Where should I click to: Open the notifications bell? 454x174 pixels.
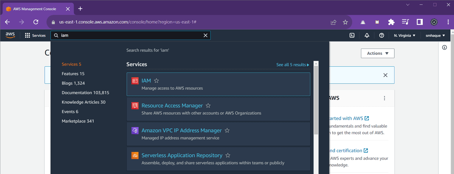click(367, 35)
